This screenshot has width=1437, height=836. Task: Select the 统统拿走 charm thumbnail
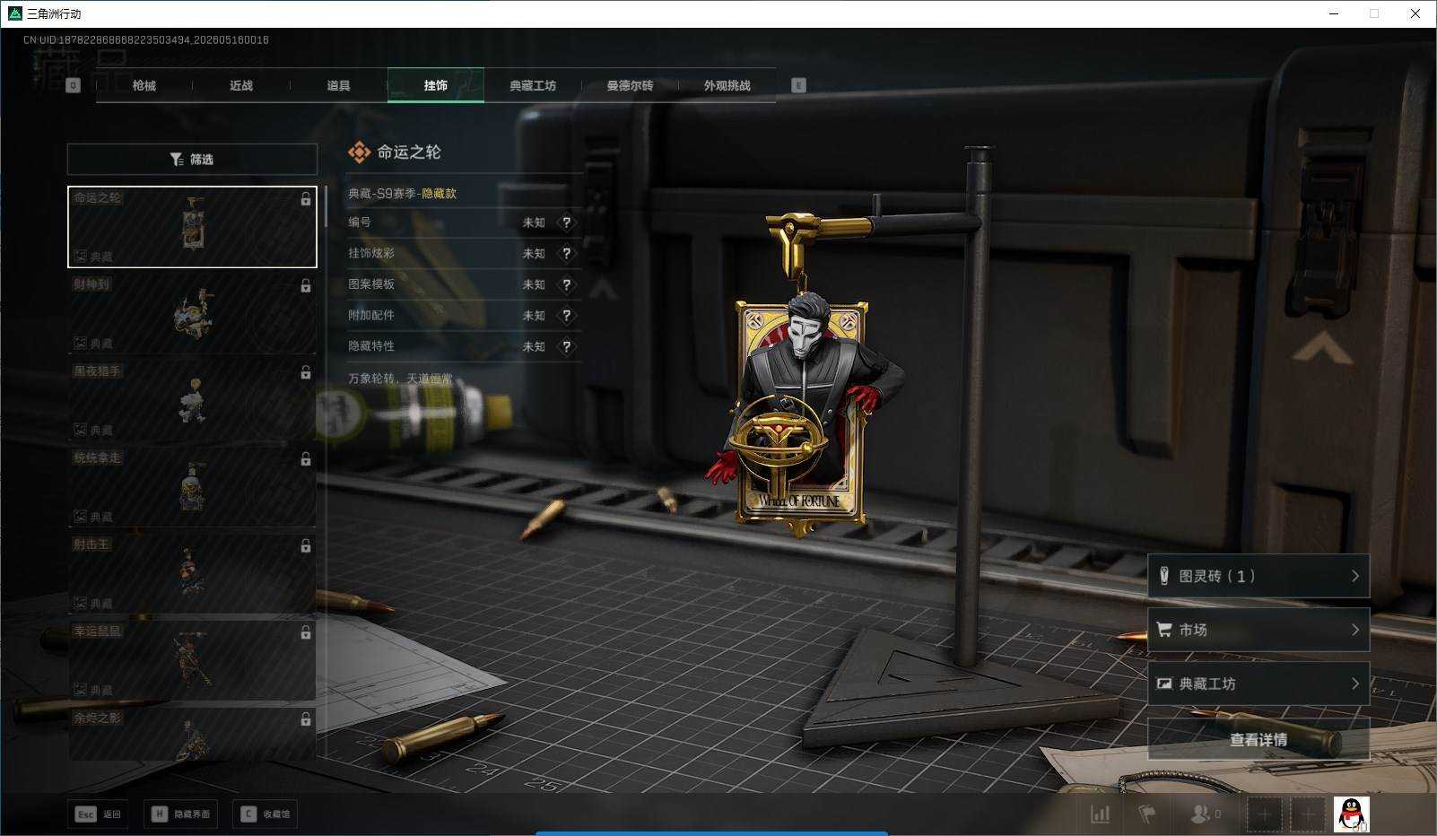[192, 488]
